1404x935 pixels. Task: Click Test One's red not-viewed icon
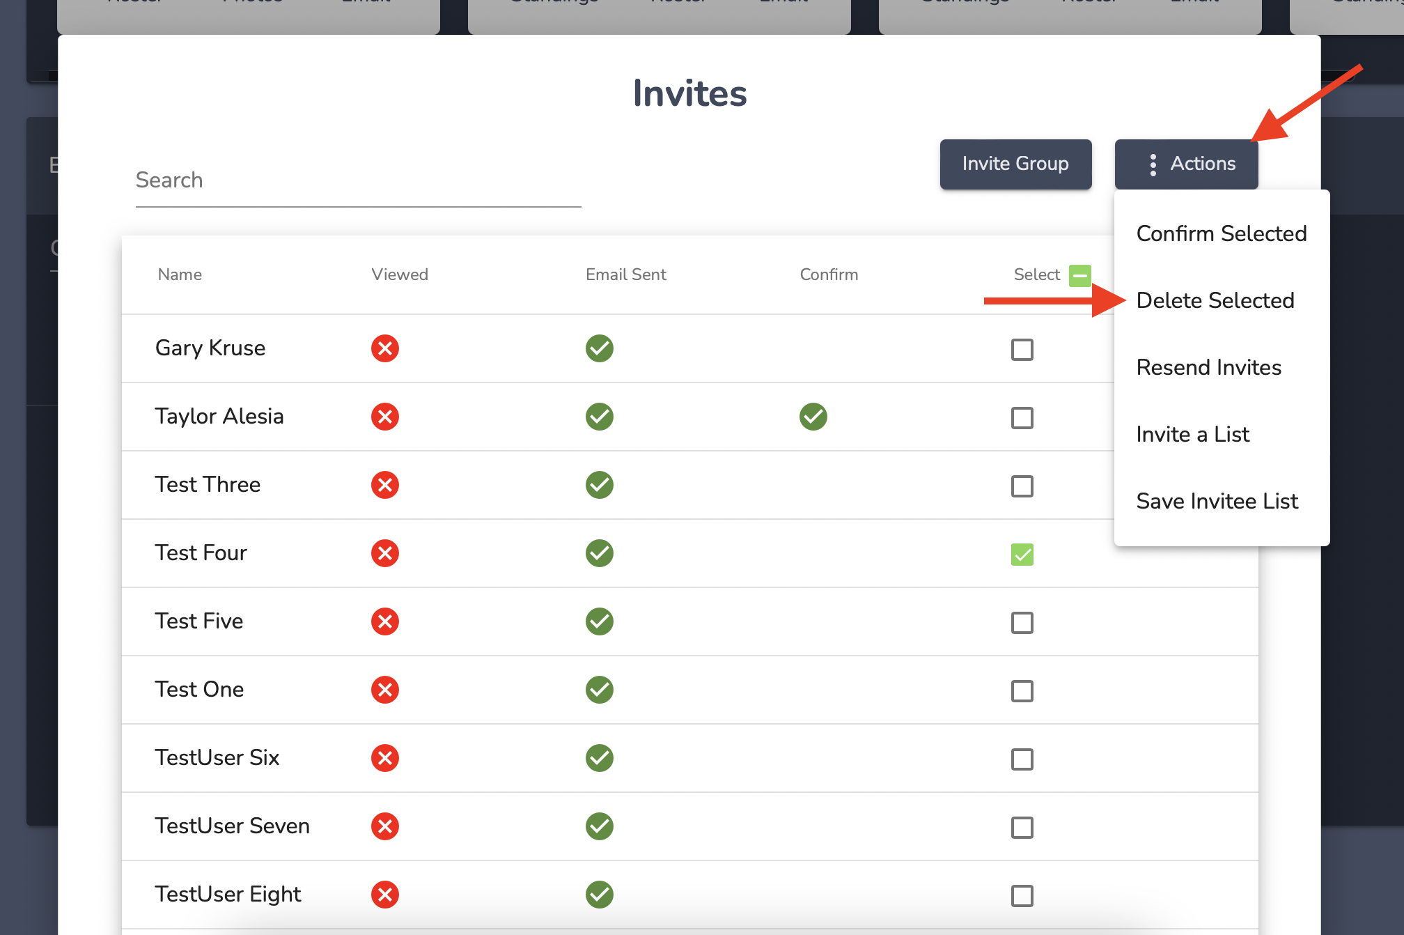pyautogui.click(x=385, y=690)
